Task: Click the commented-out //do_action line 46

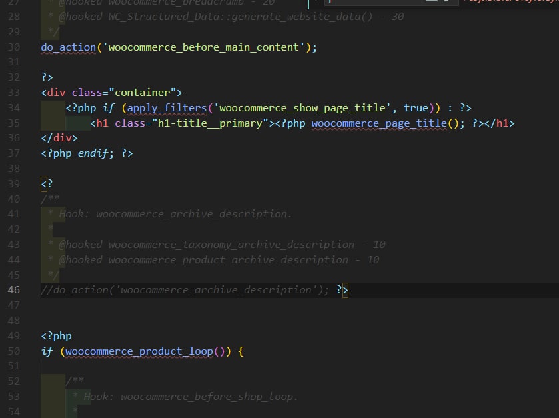Action: 185,290
